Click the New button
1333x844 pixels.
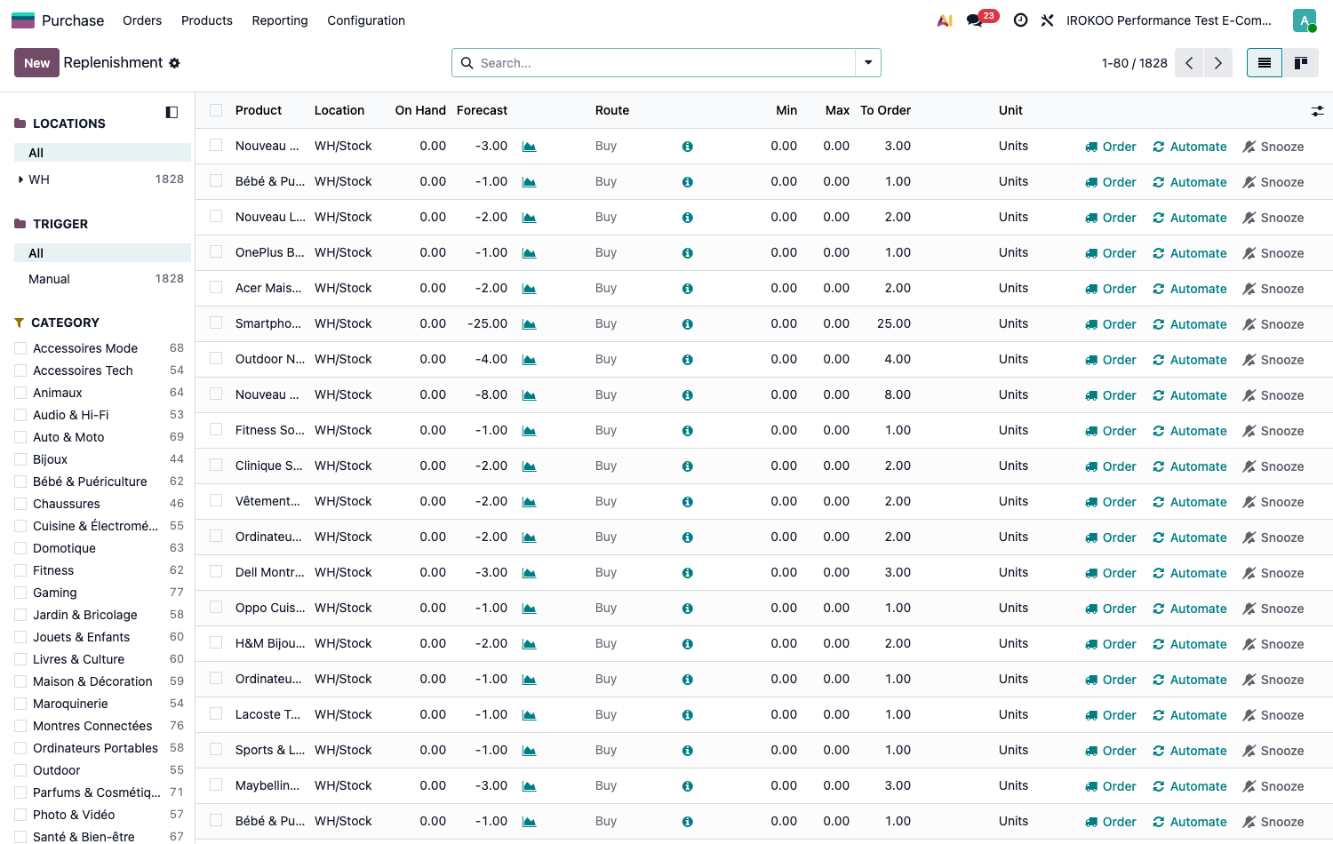pos(36,63)
